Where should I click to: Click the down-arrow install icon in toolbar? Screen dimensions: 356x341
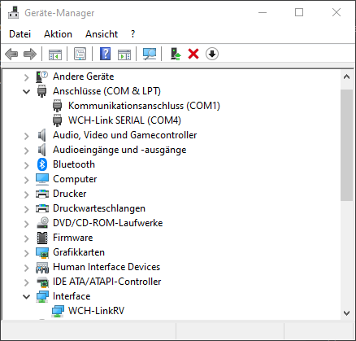[212, 54]
